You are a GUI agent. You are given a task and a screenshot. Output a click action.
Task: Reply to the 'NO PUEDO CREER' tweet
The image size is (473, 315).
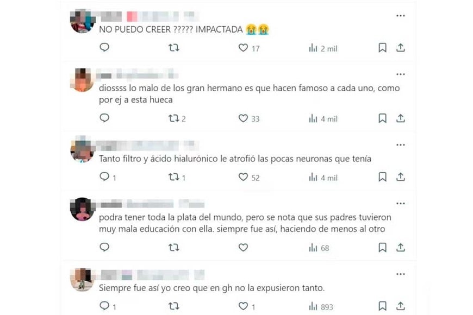(104, 47)
